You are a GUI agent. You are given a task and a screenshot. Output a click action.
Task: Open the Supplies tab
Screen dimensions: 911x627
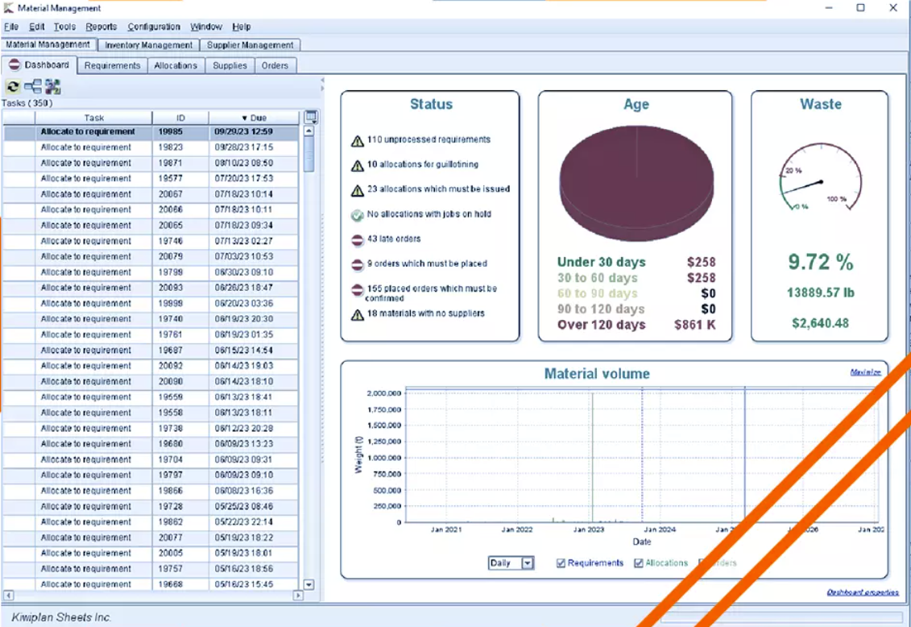point(230,65)
